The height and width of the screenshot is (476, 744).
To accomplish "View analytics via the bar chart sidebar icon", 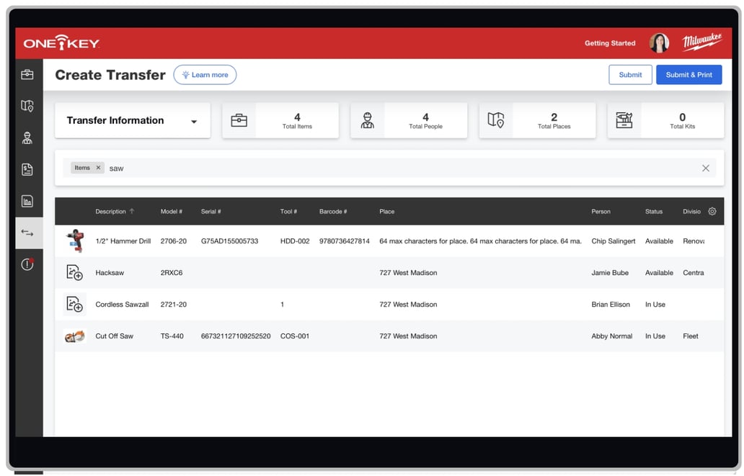I will click(x=27, y=201).
